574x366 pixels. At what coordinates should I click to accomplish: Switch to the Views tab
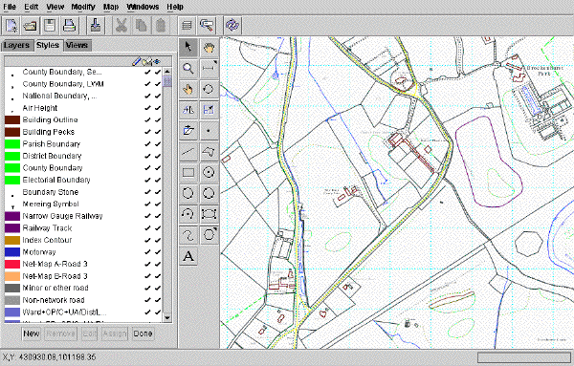77,45
